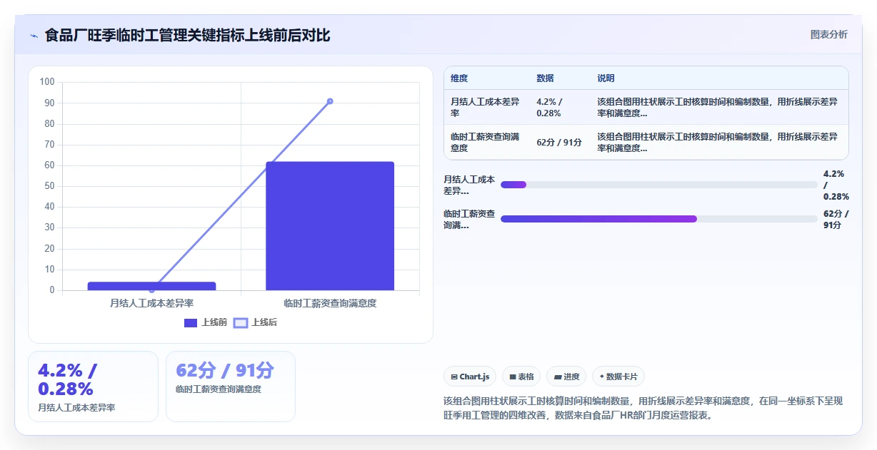The width and height of the screenshot is (877, 450).
Task: Click the 上线前 legend color box
Action: (x=191, y=323)
